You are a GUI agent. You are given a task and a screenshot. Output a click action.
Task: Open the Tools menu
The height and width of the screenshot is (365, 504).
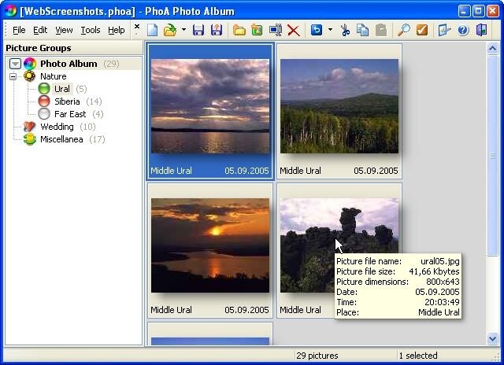click(x=91, y=30)
